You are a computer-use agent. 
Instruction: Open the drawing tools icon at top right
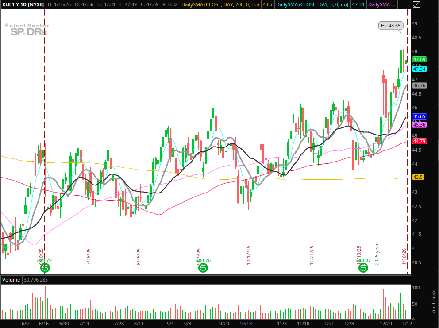(416, 5)
